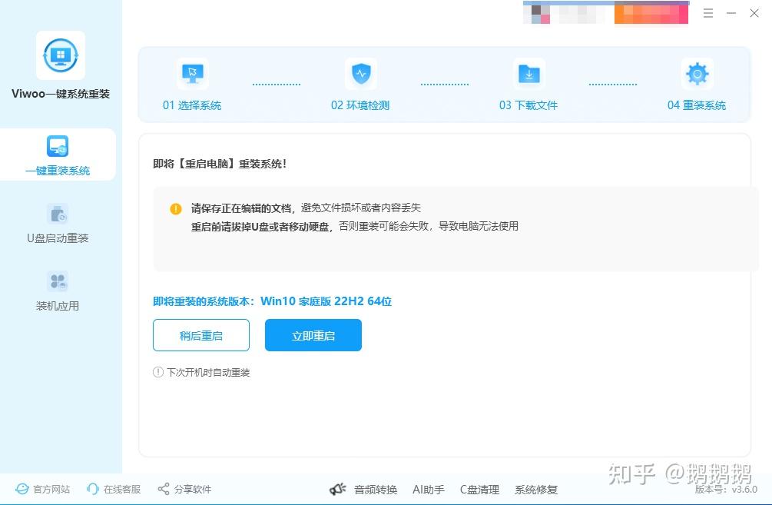Click the 请保存正在编辑的文档 warning line

pos(306,208)
